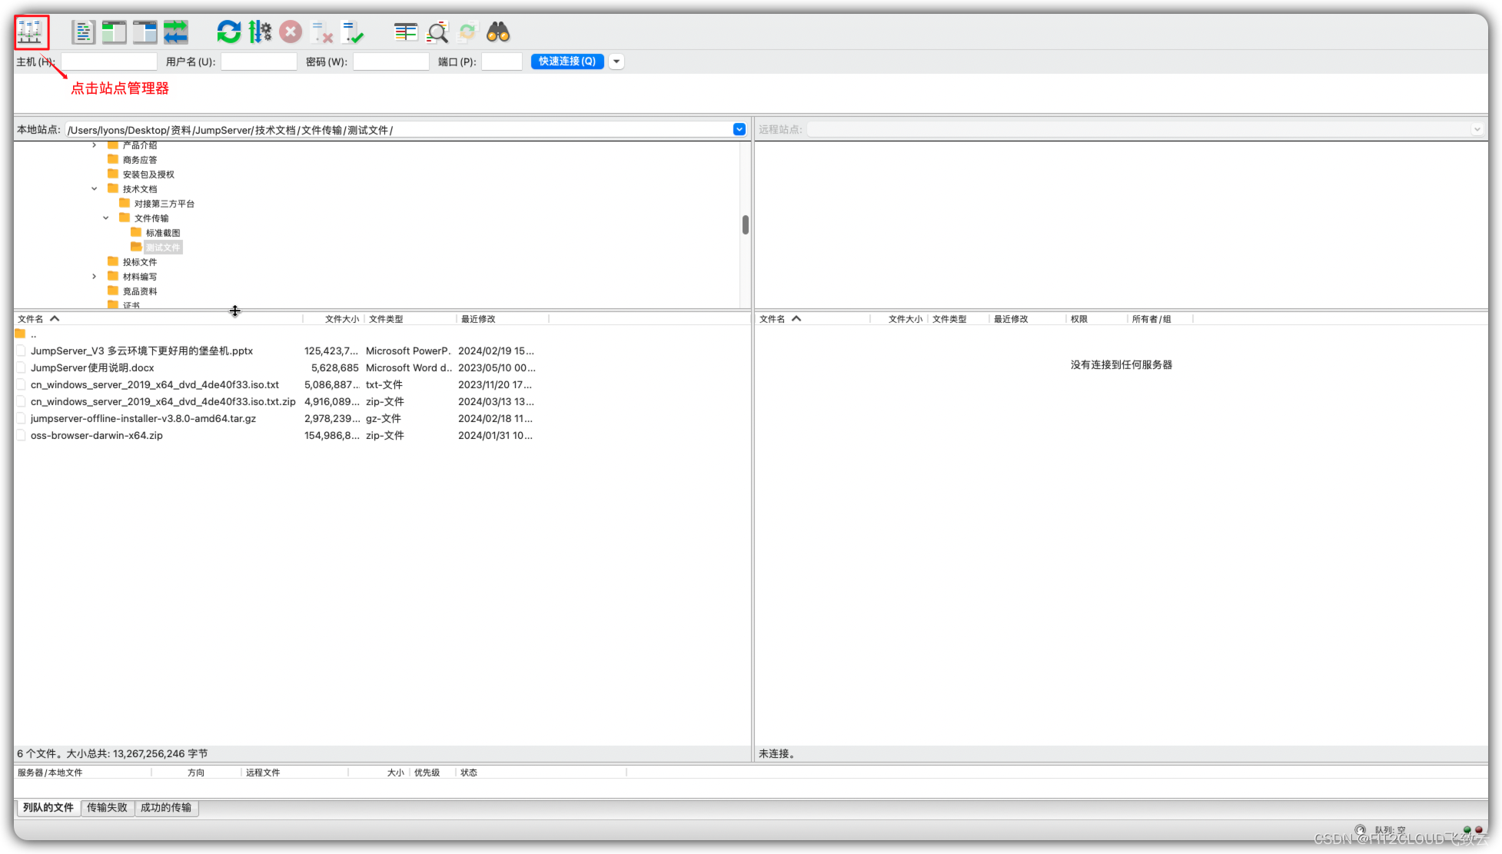Open the directory listing filters icon
The height and width of the screenshot is (854, 1502).
tap(406, 32)
